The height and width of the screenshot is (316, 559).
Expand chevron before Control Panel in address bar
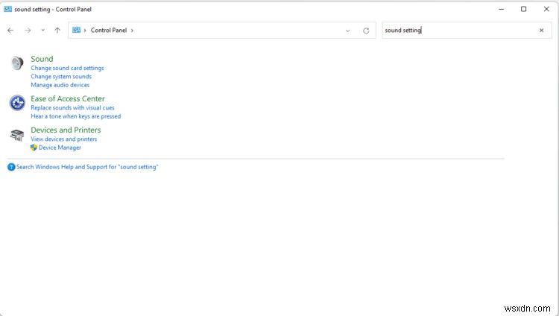85,31
